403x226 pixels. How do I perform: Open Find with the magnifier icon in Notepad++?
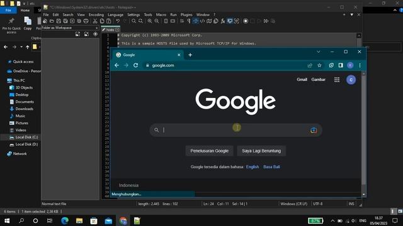click(x=133, y=21)
